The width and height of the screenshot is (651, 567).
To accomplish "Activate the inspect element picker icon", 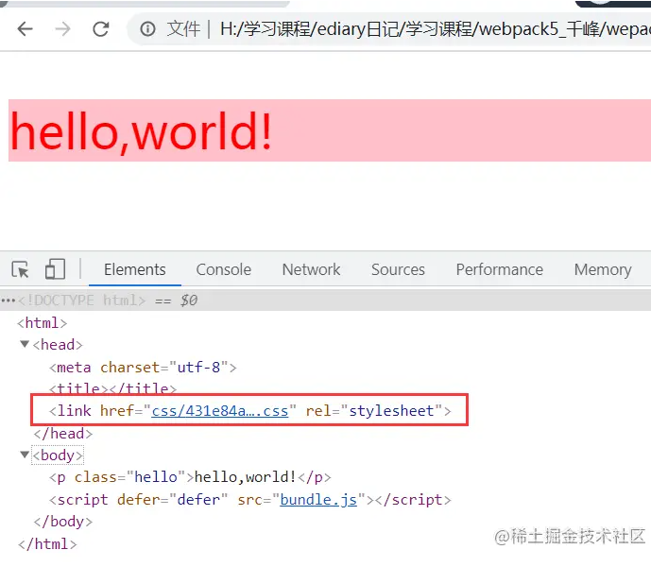I will click(21, 269).
